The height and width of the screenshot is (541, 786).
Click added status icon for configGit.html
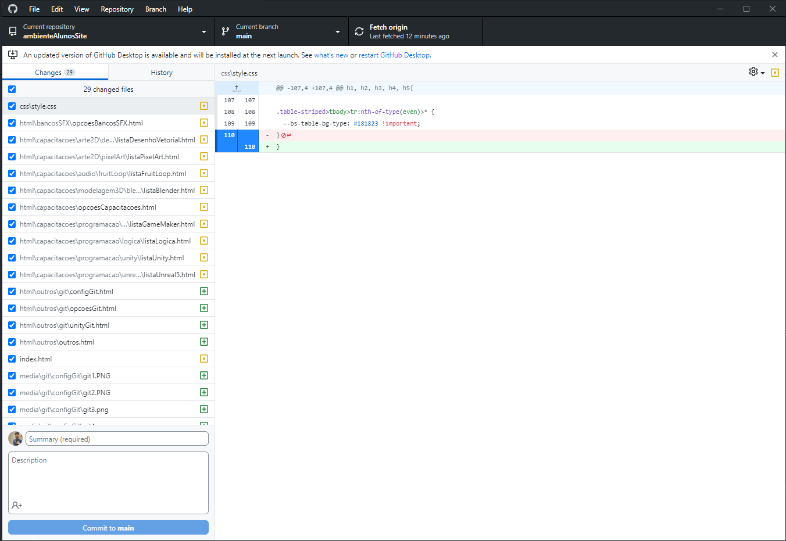pyautogui.click(x=204, y=291)
